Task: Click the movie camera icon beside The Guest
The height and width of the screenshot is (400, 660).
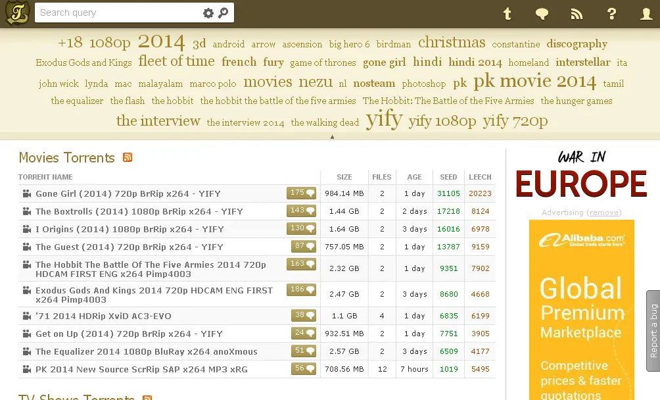Action: point(26,247)
